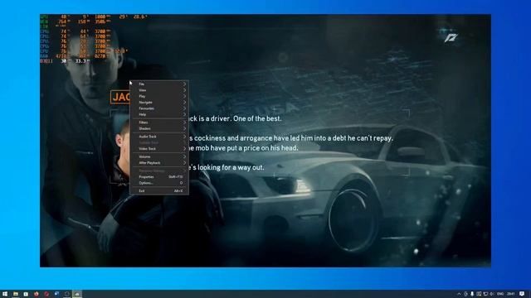
Task: Open File Explorer from the taskbar
Action: pos(16,294)
